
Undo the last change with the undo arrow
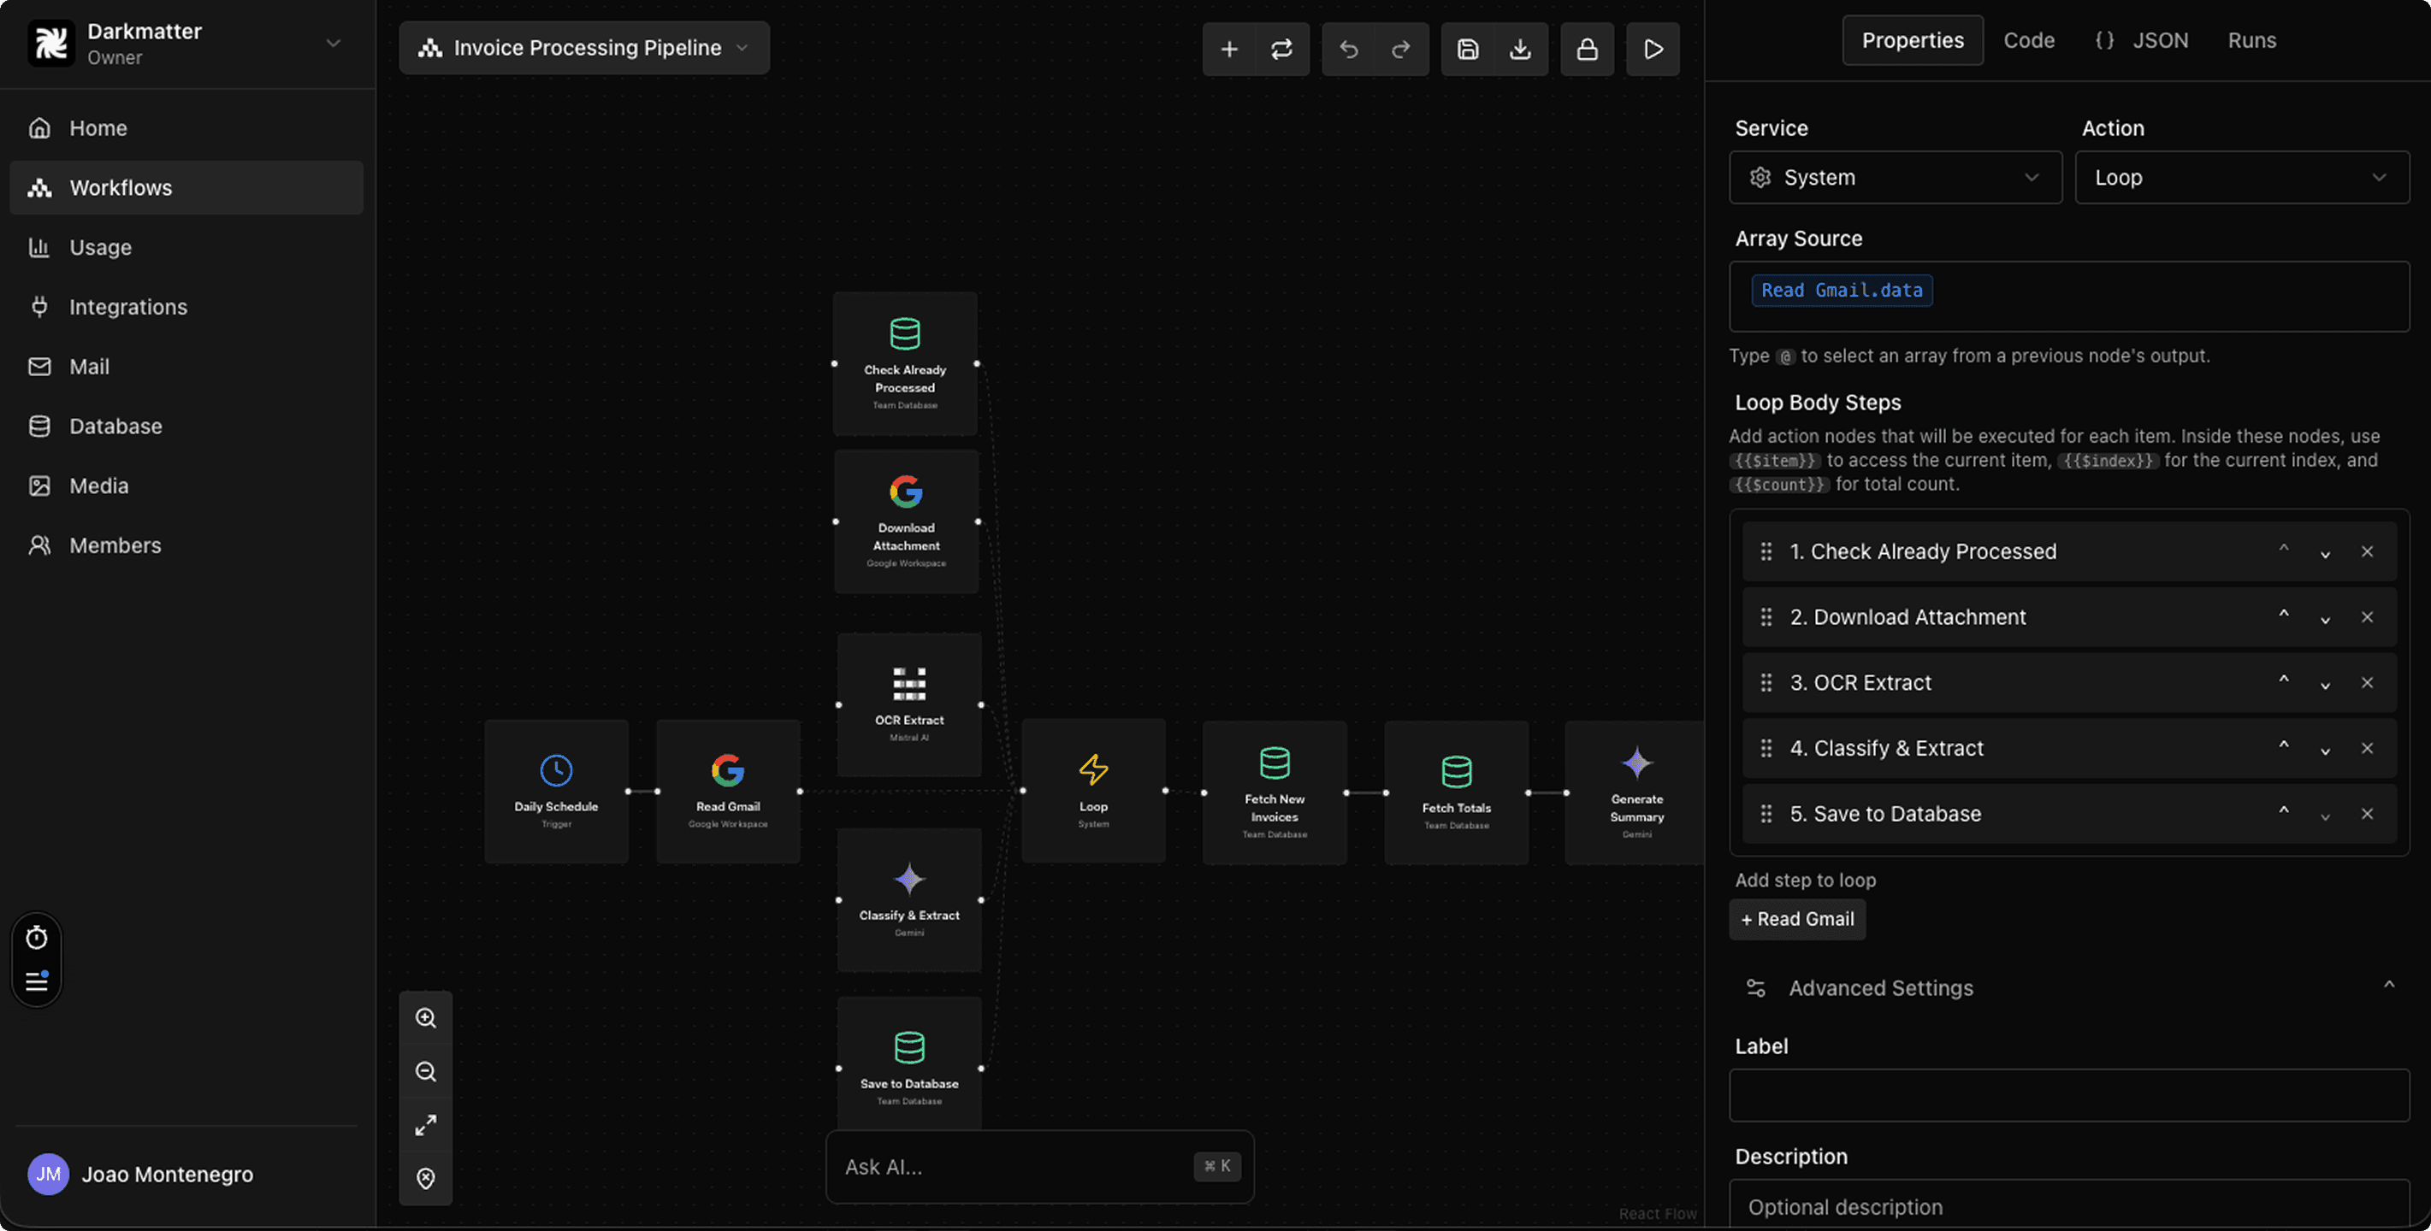pos(1350,49)
